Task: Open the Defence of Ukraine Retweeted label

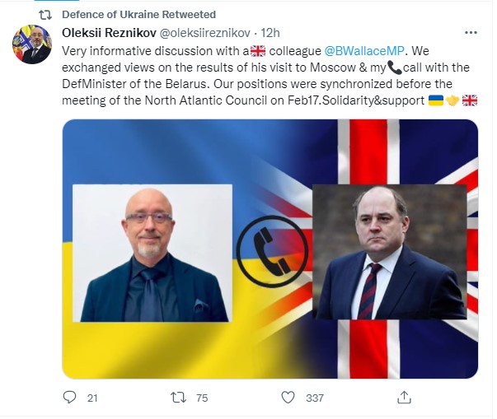Action: [x=138, y=15]
